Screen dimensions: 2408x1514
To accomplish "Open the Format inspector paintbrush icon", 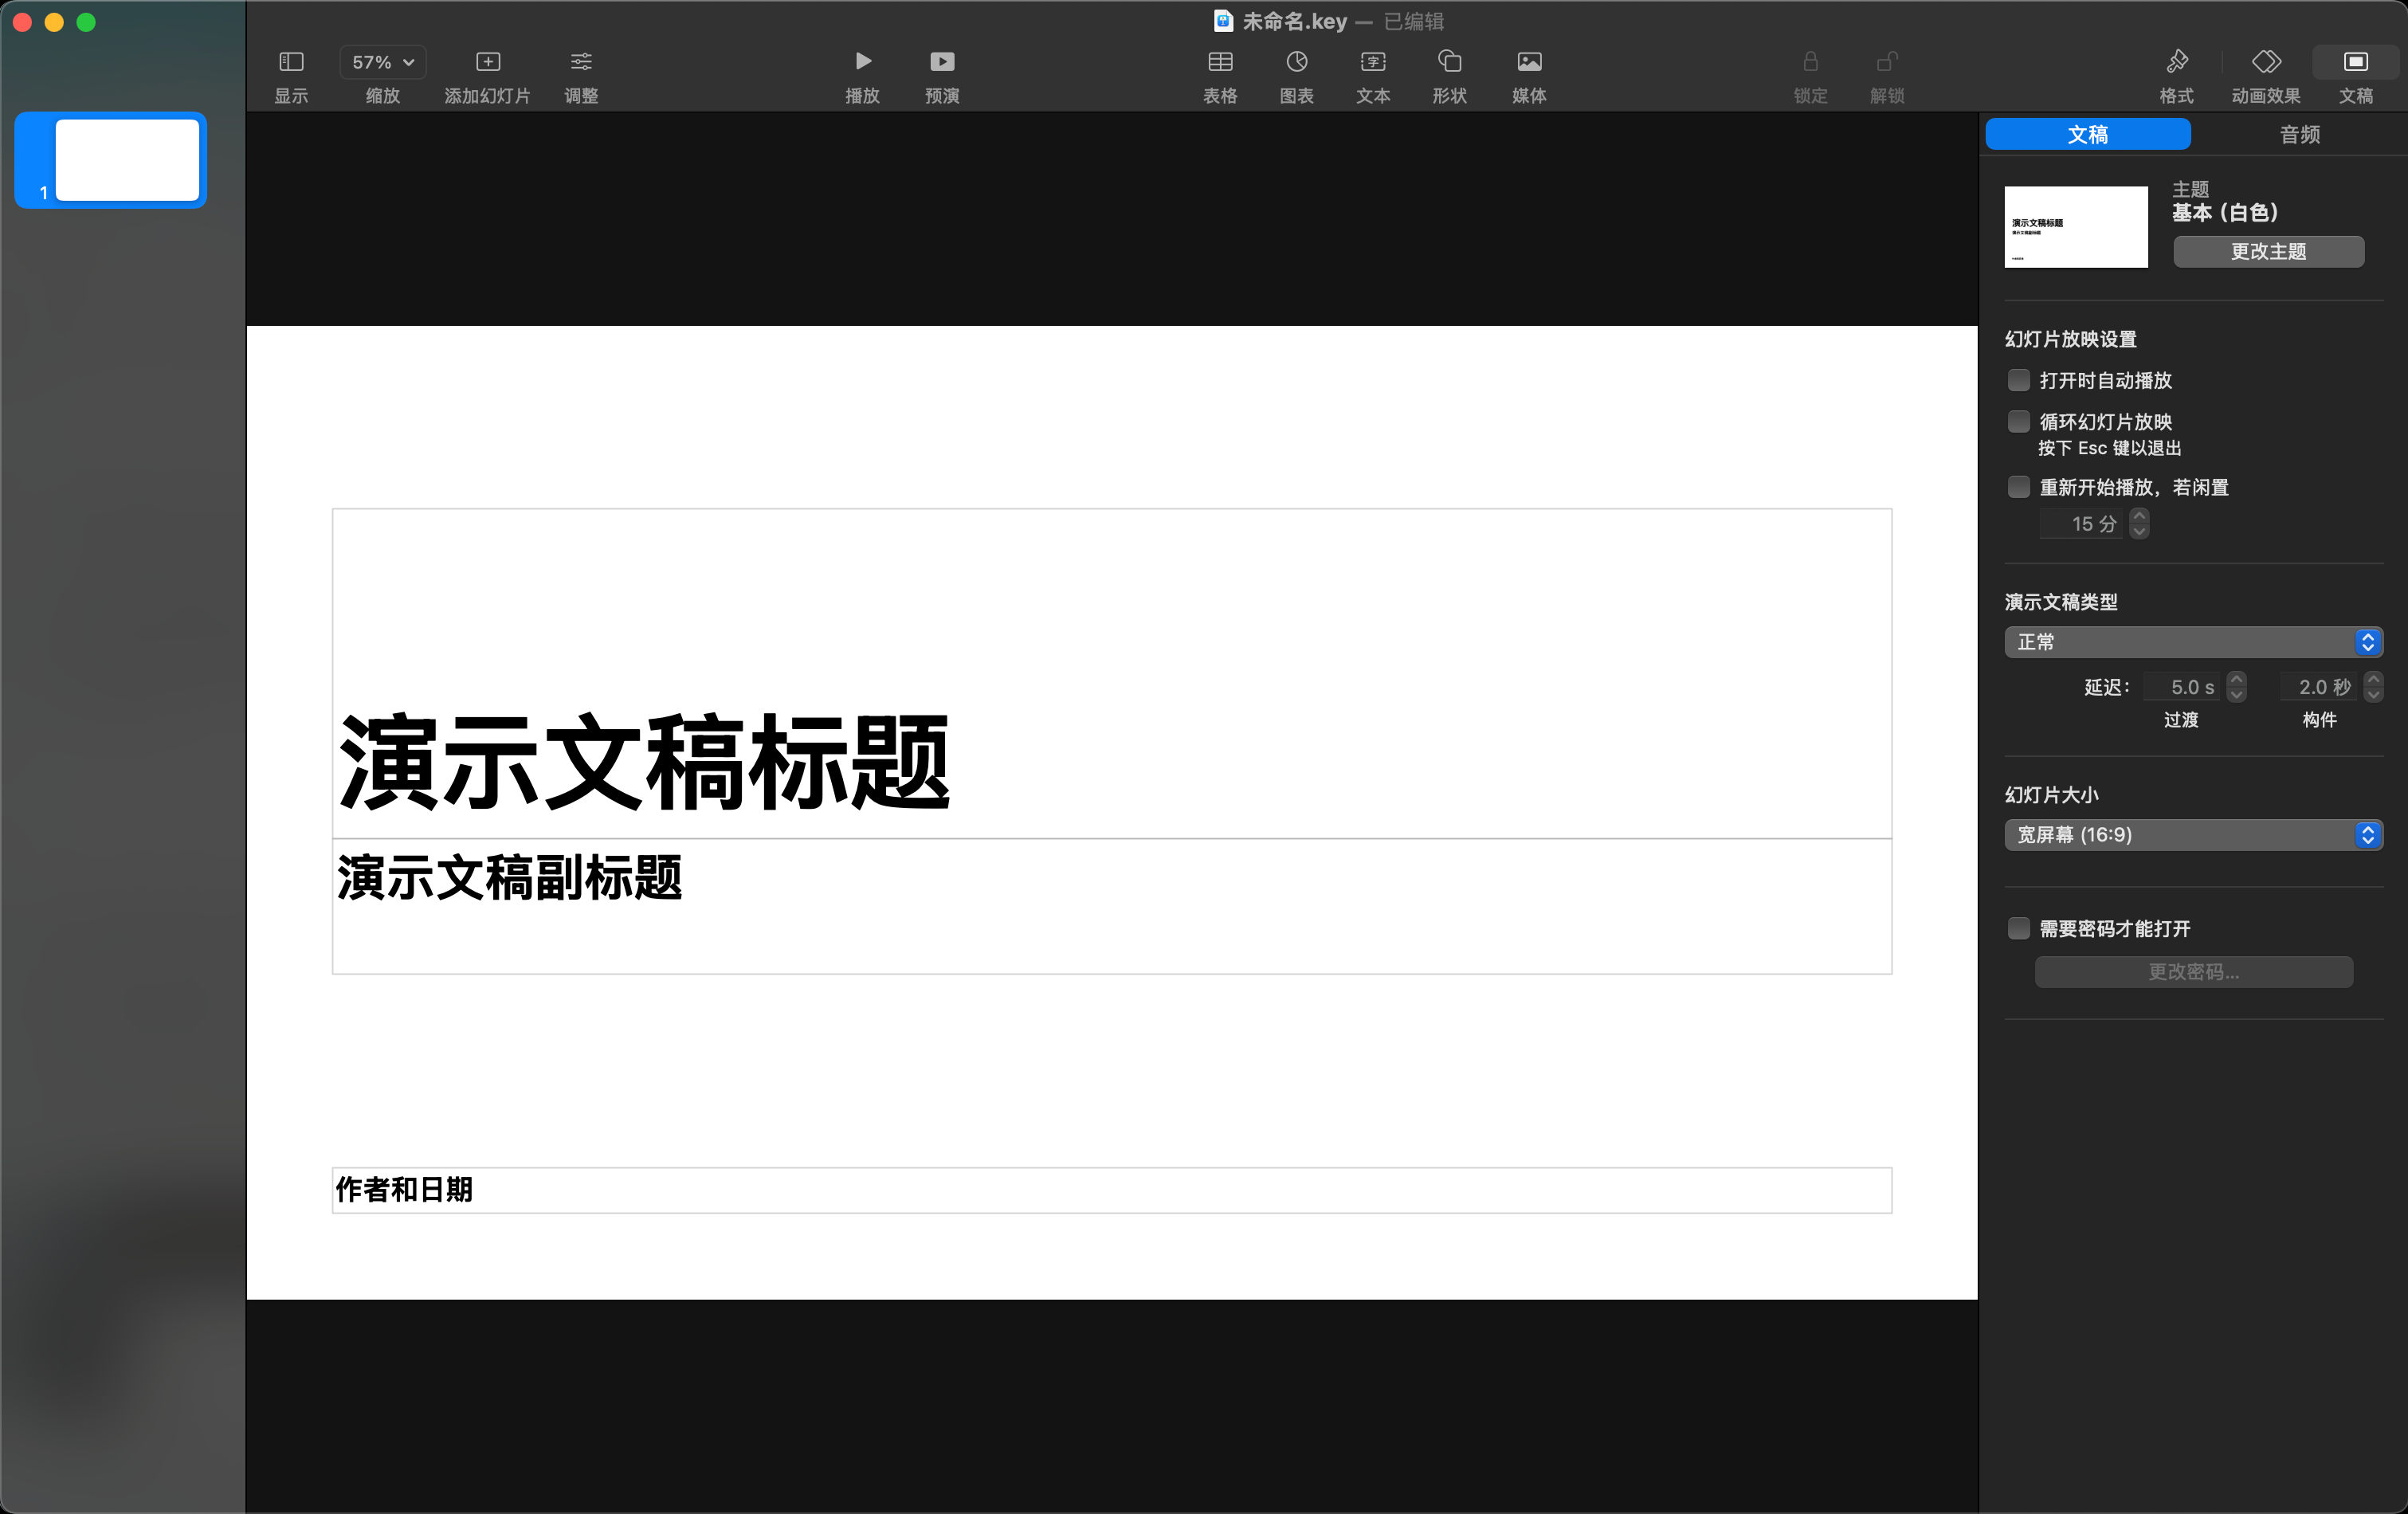I will [x=2176, y=62].
